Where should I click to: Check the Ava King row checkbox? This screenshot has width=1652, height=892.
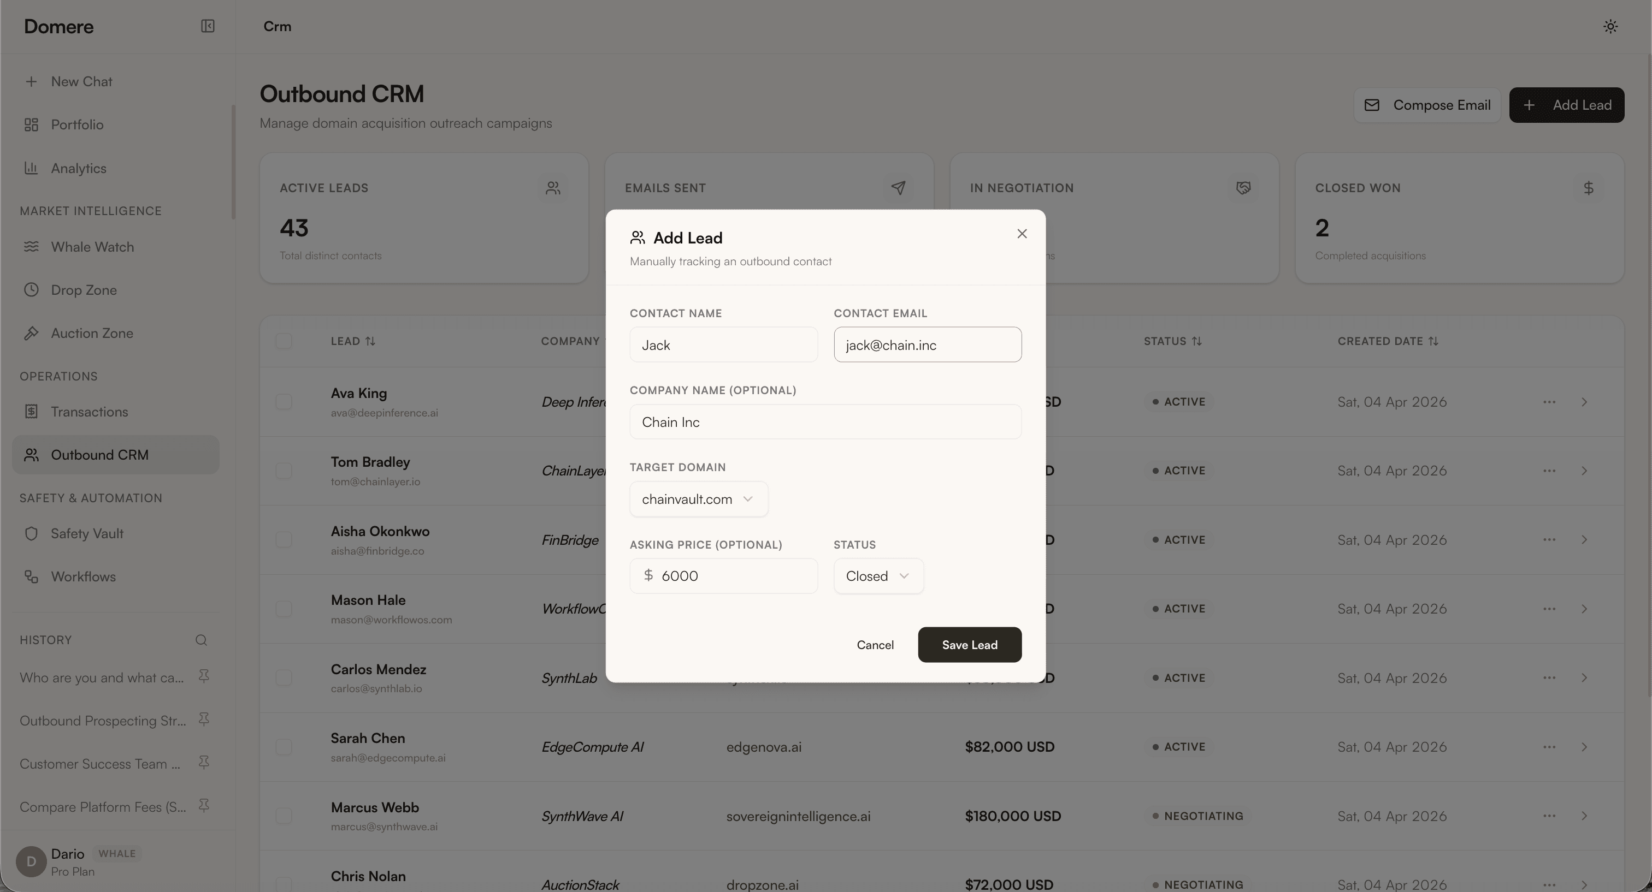[284, 402]
